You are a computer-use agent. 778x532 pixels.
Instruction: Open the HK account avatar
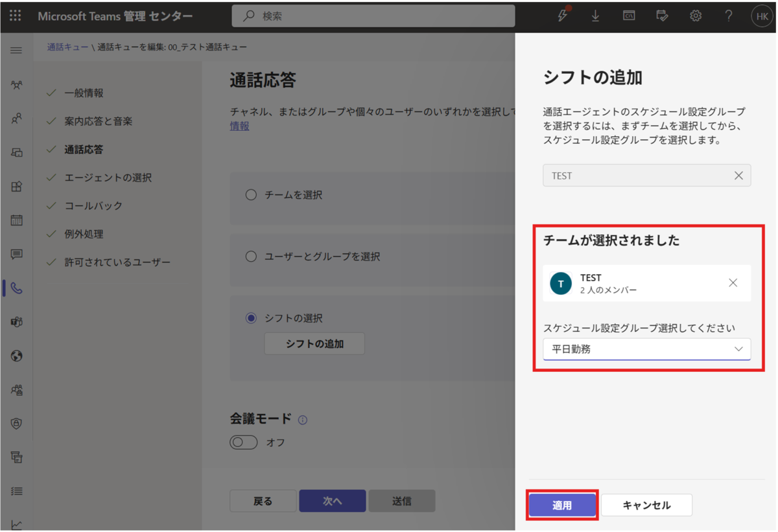pyautogui.click(x=761, y=16)
